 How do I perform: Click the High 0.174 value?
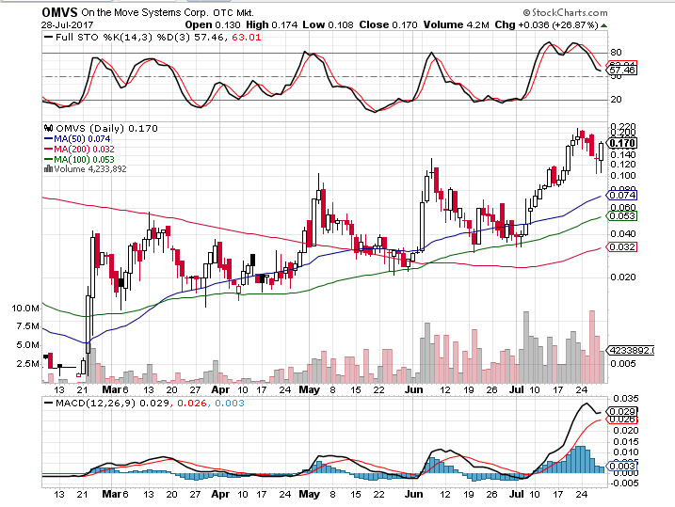272,25
